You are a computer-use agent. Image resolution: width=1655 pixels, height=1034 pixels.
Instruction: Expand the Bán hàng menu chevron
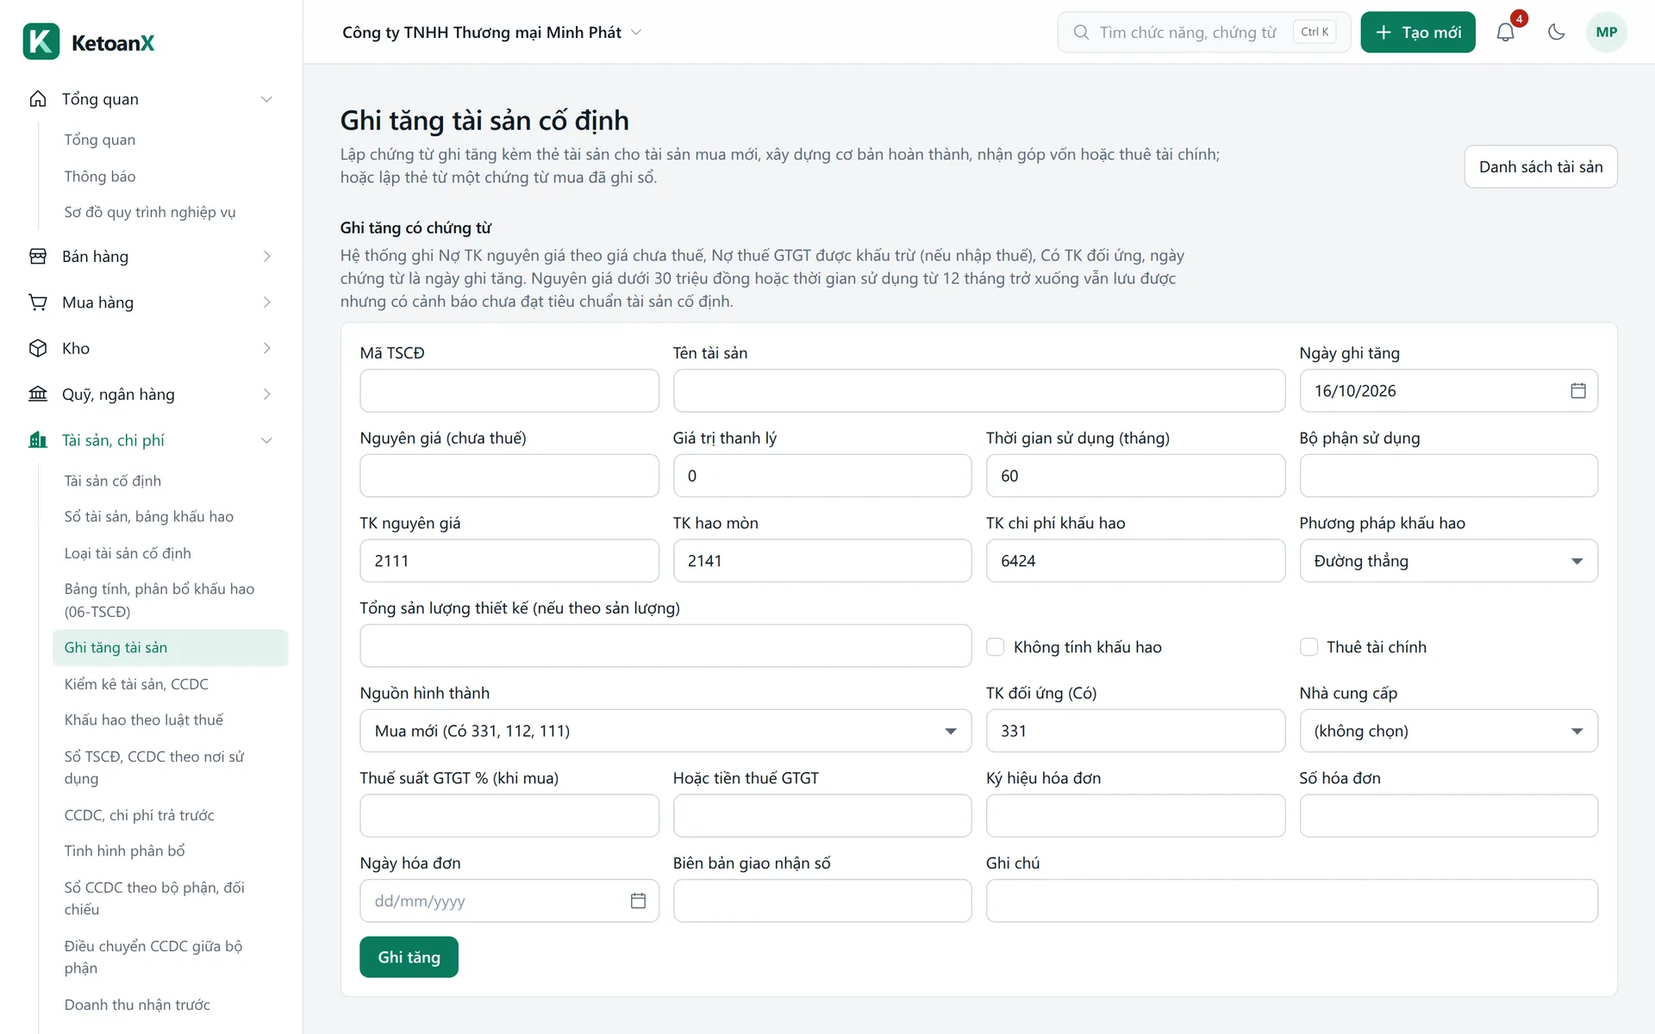pyautogui.click(x=267, y=256)
